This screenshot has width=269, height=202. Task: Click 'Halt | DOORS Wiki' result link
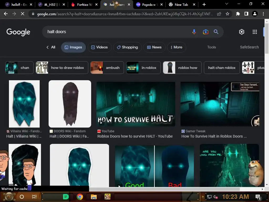pyautogui.click(x=69, y=137)
